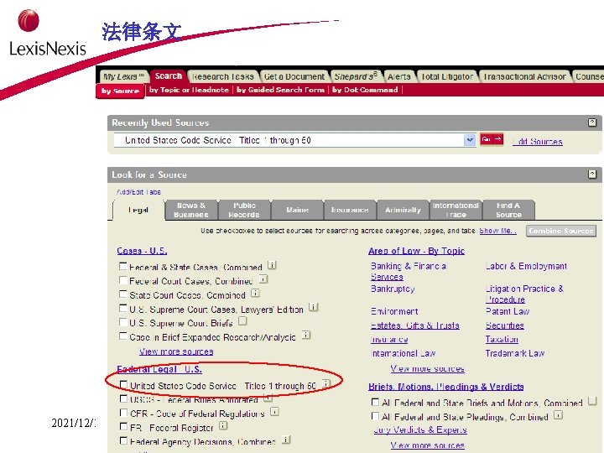Click the red Go button
This screenshot has height=453, width=604.
pos(492,139)
